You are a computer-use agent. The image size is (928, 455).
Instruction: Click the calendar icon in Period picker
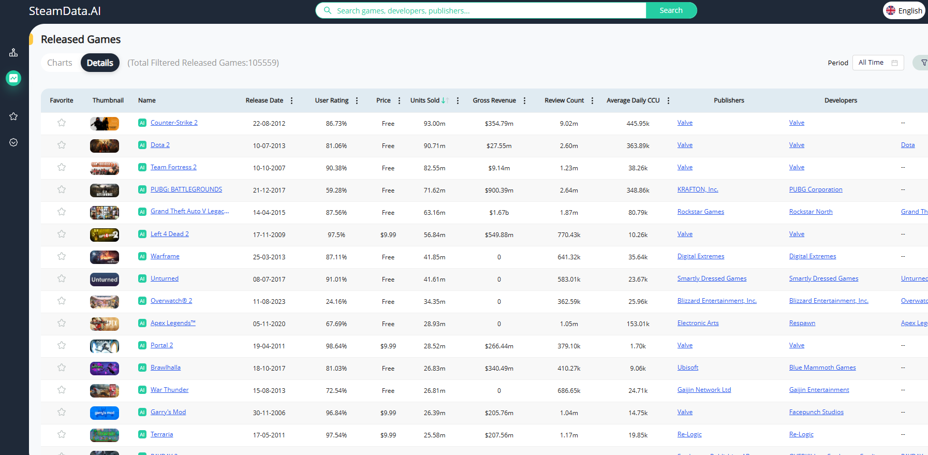click(894, 63)
